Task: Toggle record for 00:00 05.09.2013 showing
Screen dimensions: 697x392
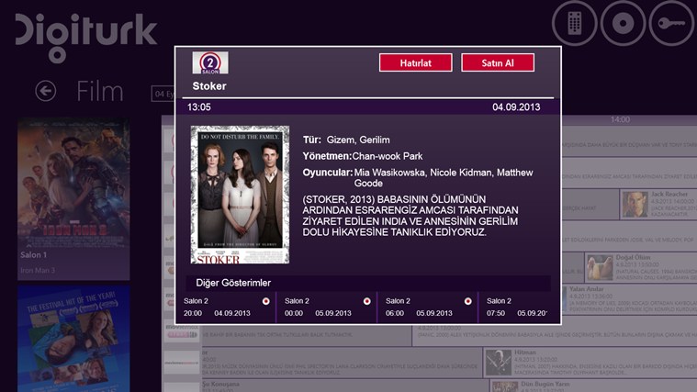Action: coord(366,301)
